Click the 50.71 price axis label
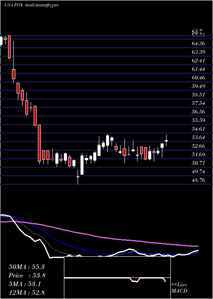The image size is (213, 299). pyautogui.click(x=199, y=163)
